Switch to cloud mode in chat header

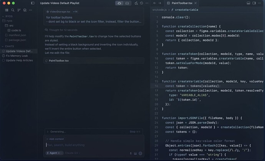click(x=119, y=3)
